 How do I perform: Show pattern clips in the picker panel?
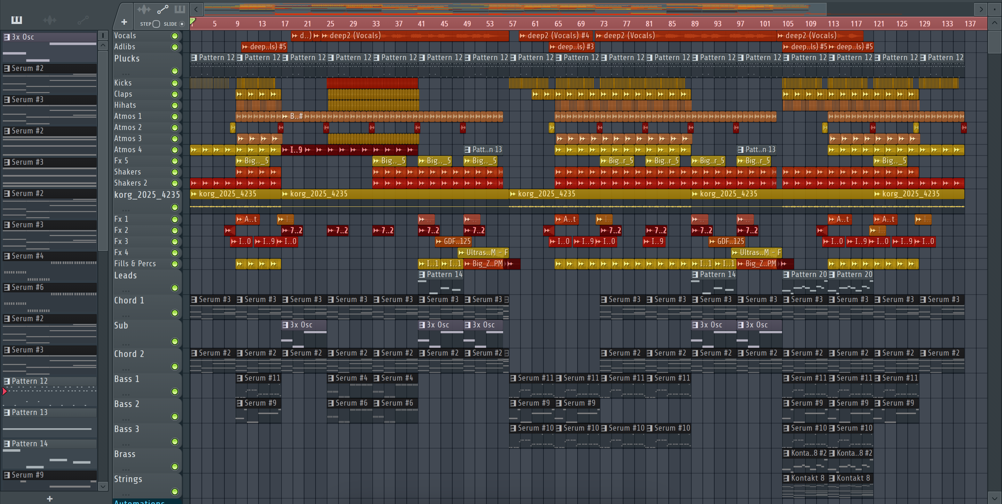17,20
